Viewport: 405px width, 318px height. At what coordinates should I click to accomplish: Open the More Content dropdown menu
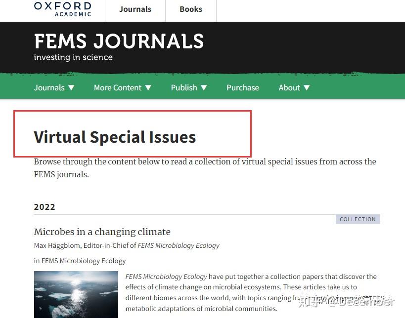(118, 87)
